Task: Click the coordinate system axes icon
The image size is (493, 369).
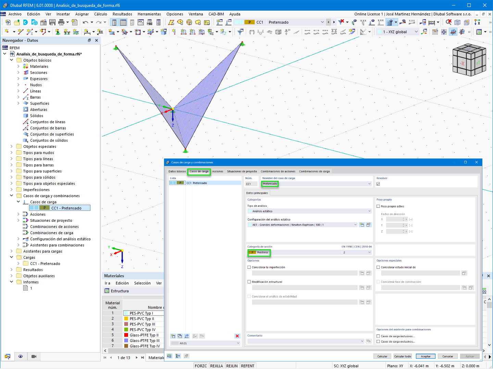Action: coord(477,22)
